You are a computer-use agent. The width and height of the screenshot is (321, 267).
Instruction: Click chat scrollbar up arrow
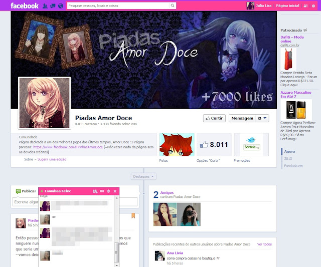pyautogui.click(x=116, y=198)
